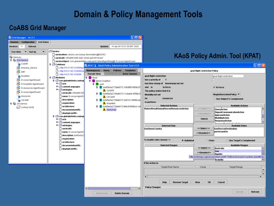
Task: Click the OK button in KPAT policy panel
Action: [209, 182]
